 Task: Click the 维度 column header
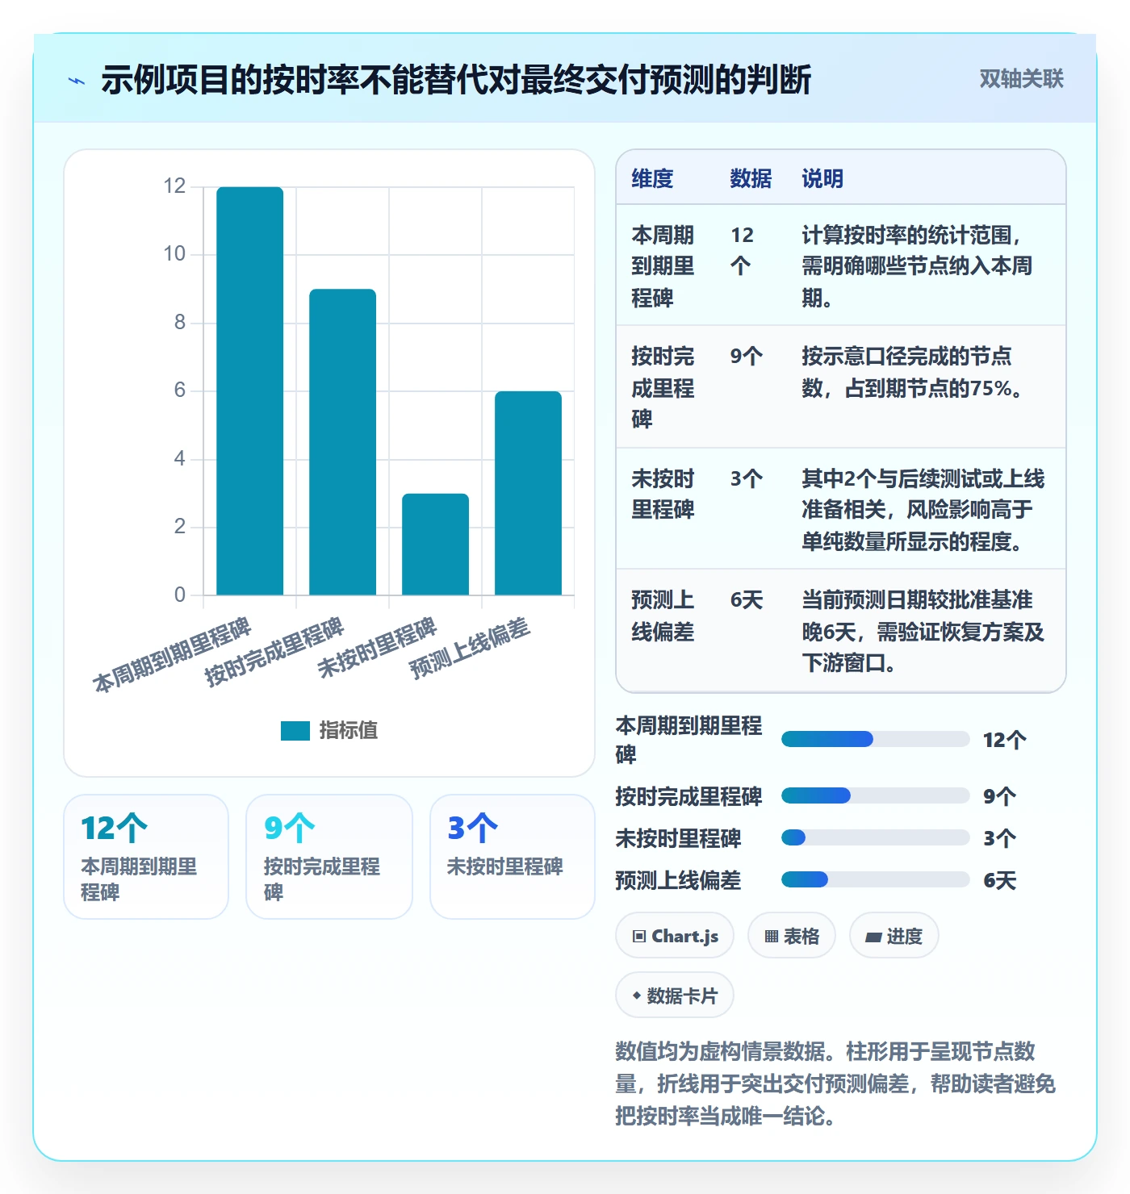pyautogui.click(x=652, y=178)
